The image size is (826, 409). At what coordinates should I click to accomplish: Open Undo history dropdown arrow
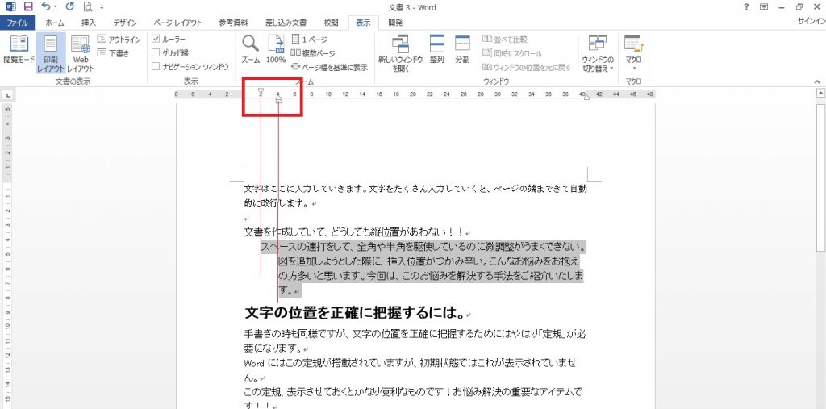(56, 6)
